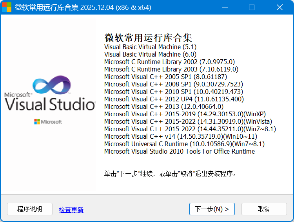Click the installer app icon in title bar
The width and height of the screenshot is (294, 222).
pyautogui.click(x=7, y=7)
